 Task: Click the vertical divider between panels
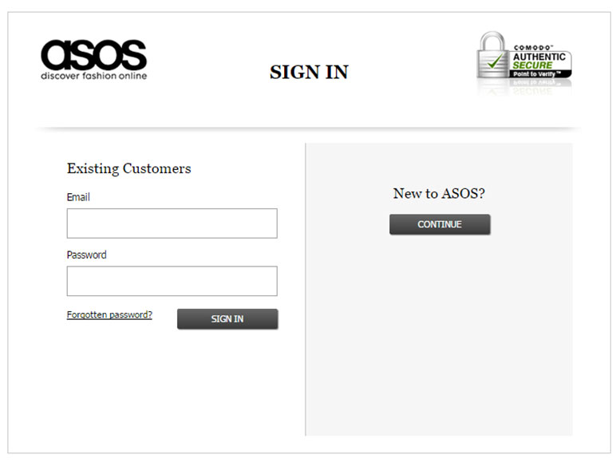(306, 289)
